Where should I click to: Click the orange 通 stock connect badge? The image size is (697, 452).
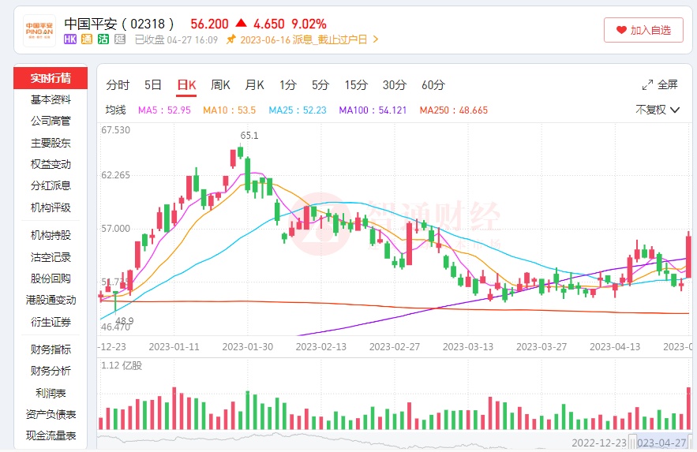tap(87, 39)
